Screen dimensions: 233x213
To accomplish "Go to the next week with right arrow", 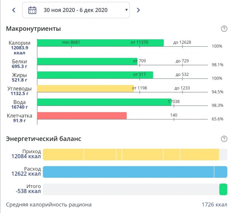I will 138,10.
